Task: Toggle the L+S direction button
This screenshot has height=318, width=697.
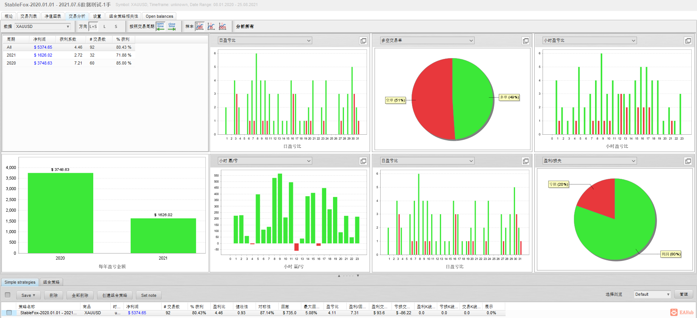Action: (x=93, y=26)
